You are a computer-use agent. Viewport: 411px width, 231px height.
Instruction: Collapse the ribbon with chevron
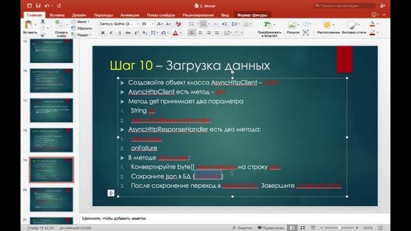point(384,15)
